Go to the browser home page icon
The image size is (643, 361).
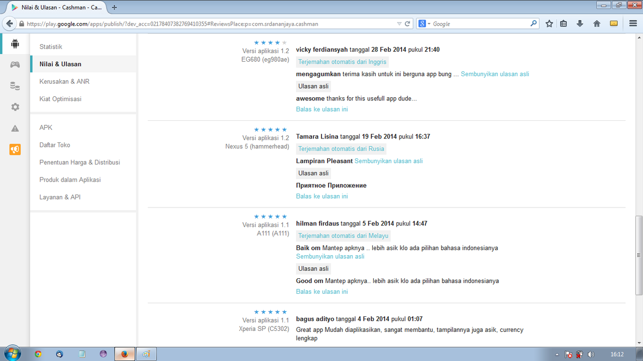coord(597,24)
